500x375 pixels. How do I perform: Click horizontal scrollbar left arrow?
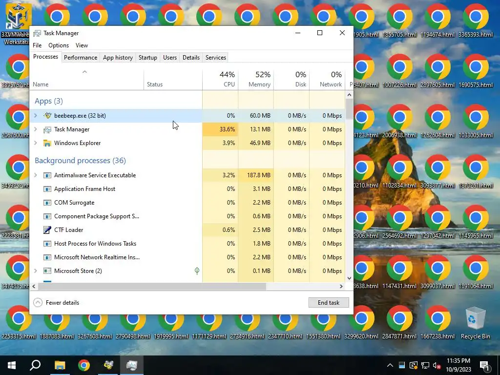pos(34,286)
